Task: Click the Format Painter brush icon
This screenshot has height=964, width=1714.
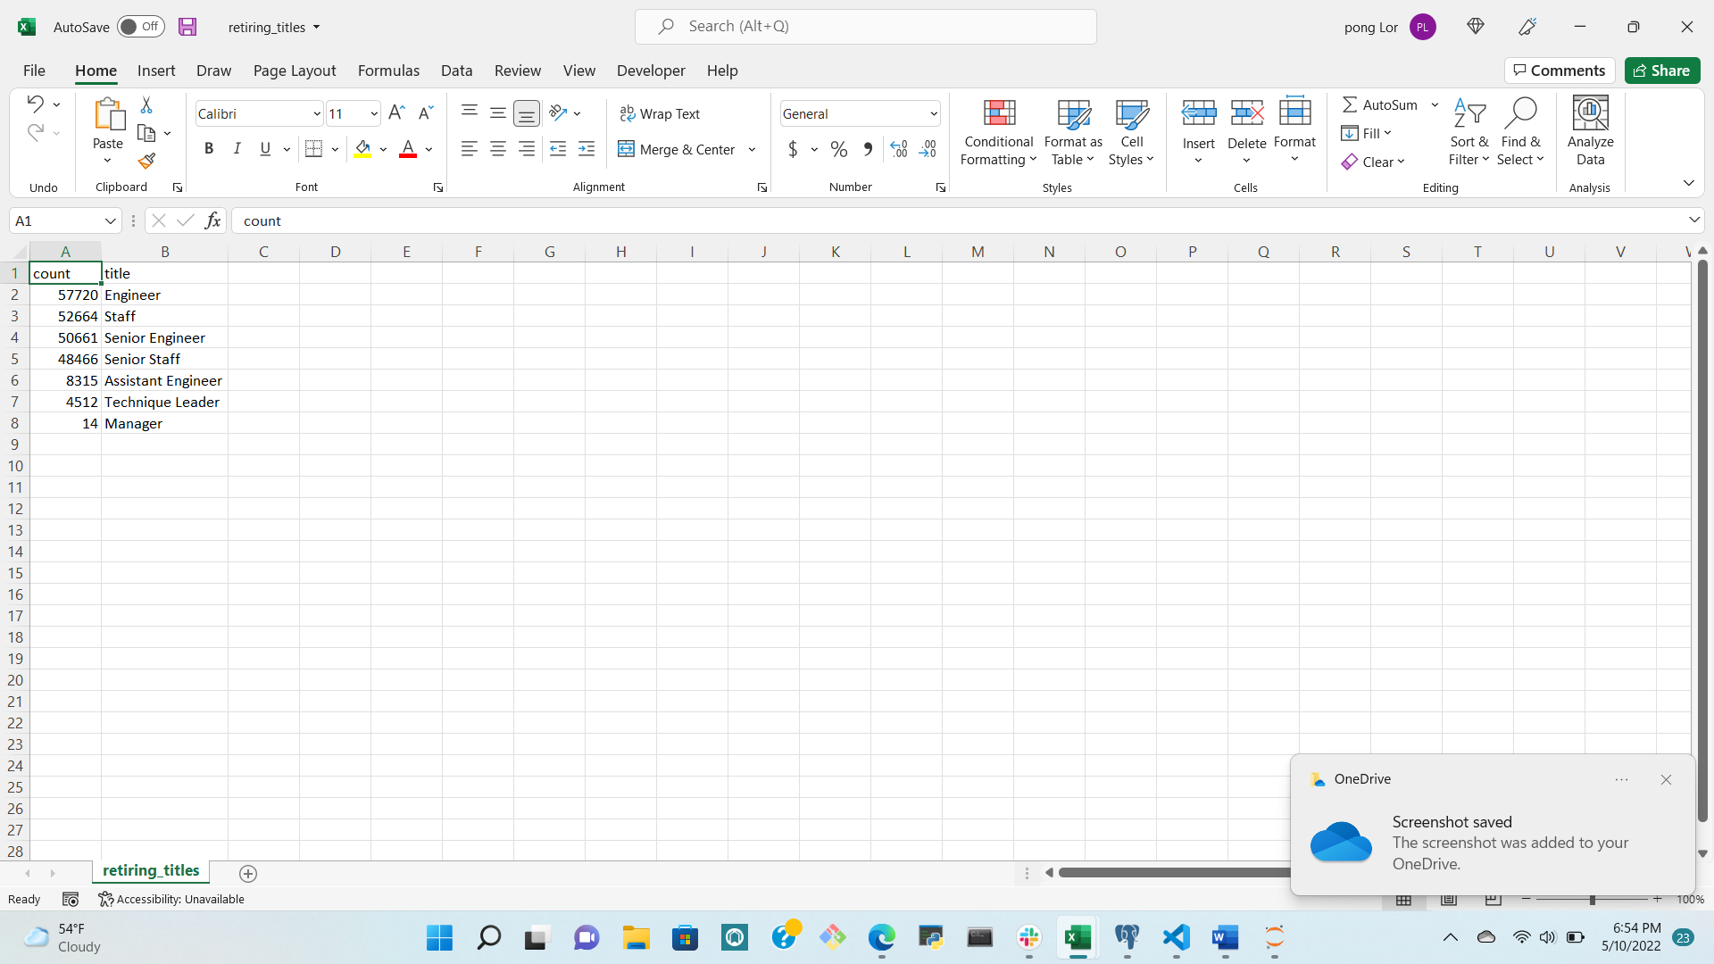Action: click(147, 161)
